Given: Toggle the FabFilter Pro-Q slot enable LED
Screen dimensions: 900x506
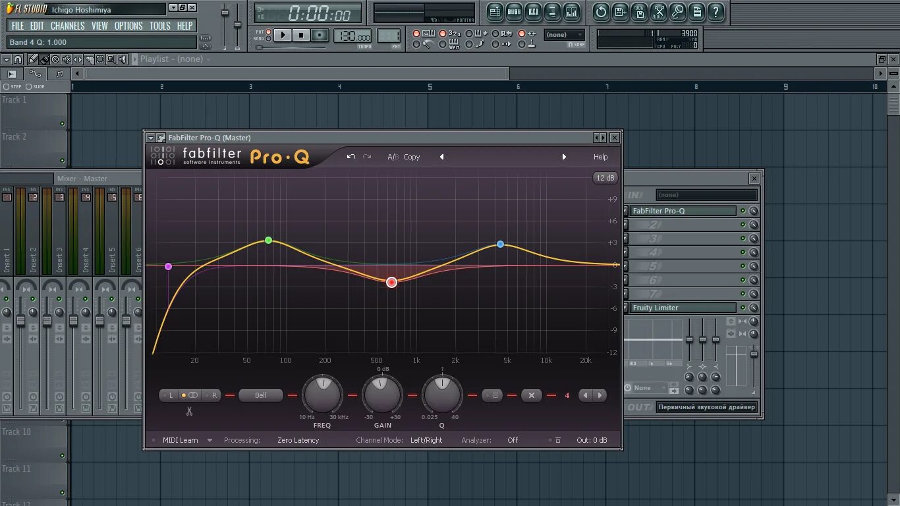Looking at the screenshot, I should (743, 211).
